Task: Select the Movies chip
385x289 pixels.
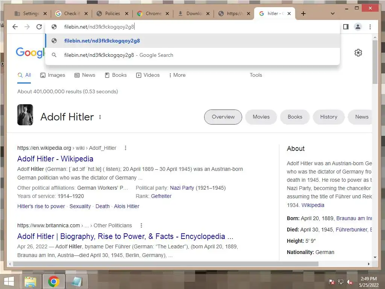Action: tap(261, 117)
